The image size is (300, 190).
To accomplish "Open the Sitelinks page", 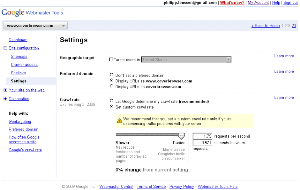I will coord(19,73).
